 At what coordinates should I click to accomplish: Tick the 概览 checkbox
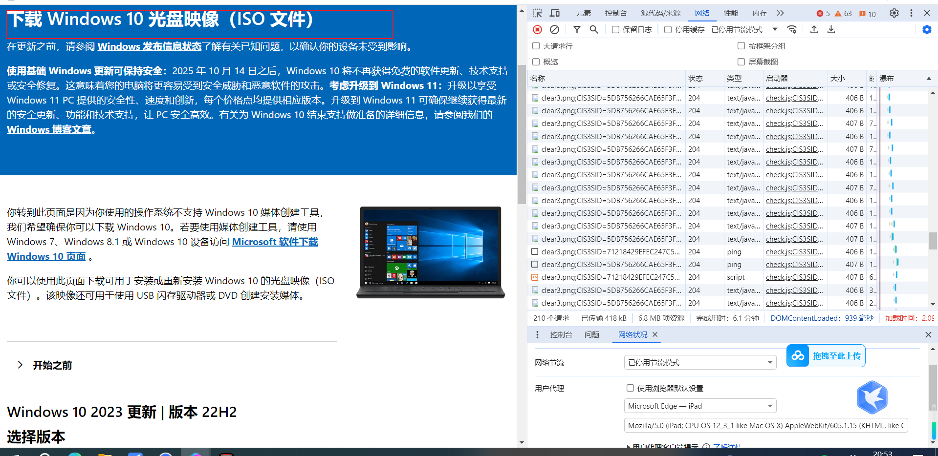536,62
